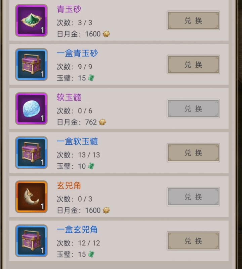Tap the 日月金 coin icon beside 762
The height and width of the screenshot is (269, 242).
point(102,122)
